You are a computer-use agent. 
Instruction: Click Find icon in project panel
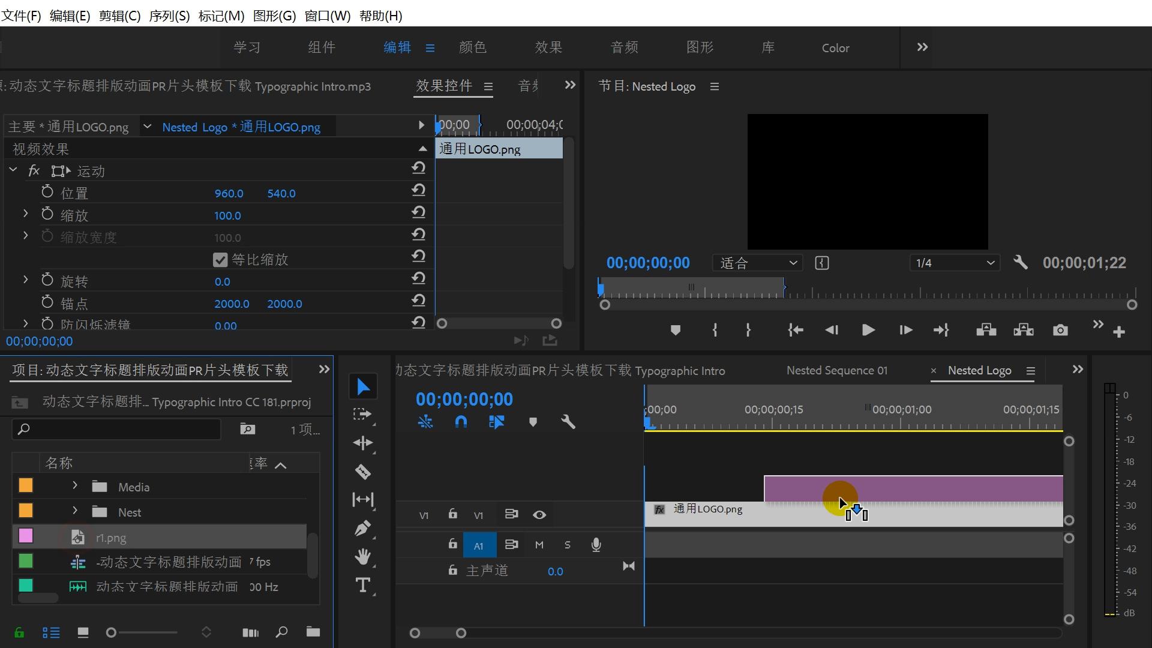click(281, 632)
